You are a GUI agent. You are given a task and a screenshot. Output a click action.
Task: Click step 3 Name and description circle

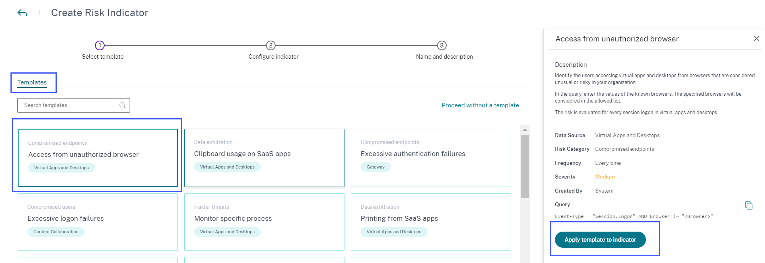point(442,45)
